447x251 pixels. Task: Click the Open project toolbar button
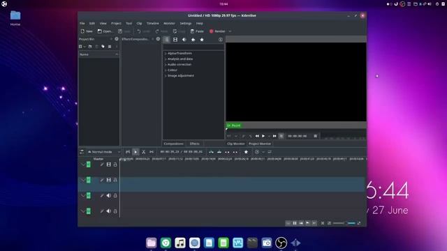tap(105, 31)
